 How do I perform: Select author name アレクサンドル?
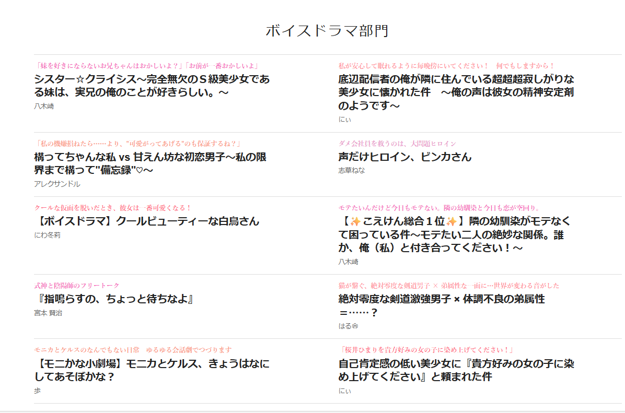(57, 184)
